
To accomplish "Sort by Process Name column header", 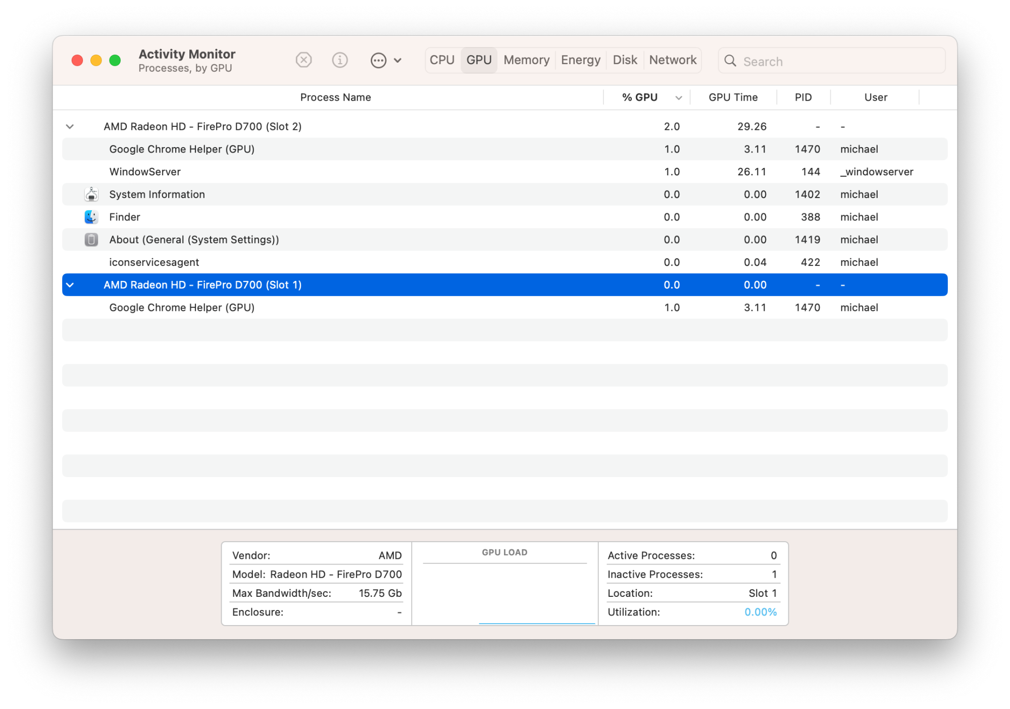I will click(x=335, y=97).
